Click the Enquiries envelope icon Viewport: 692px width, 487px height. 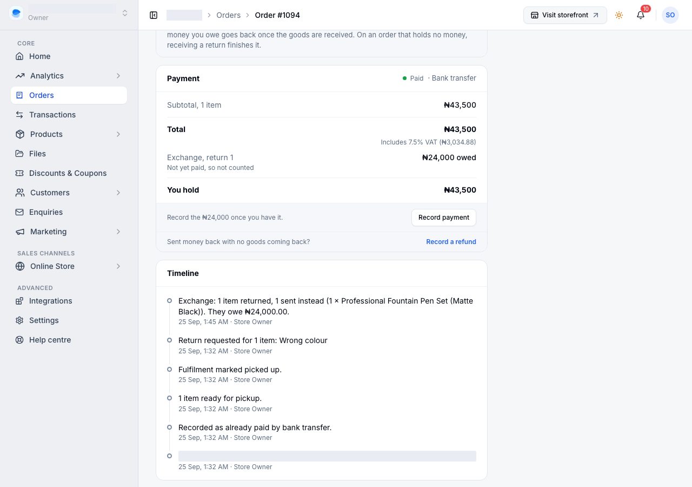(19, 212)
